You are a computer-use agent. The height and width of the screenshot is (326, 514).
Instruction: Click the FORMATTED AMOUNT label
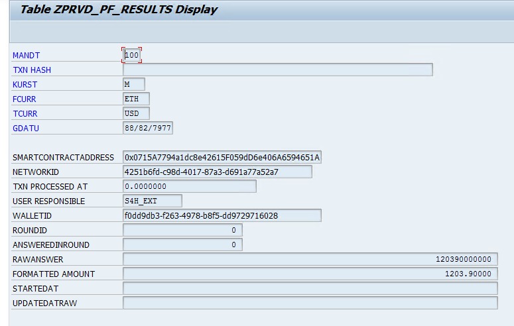tap(54, 274)
